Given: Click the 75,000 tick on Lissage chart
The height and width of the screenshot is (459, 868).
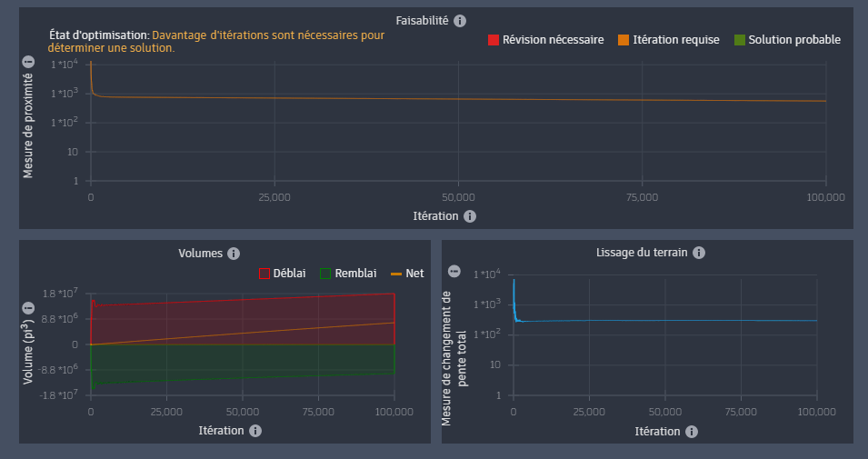Looking at the screenshot, I should pyautogui.click(x=741, y=412).
